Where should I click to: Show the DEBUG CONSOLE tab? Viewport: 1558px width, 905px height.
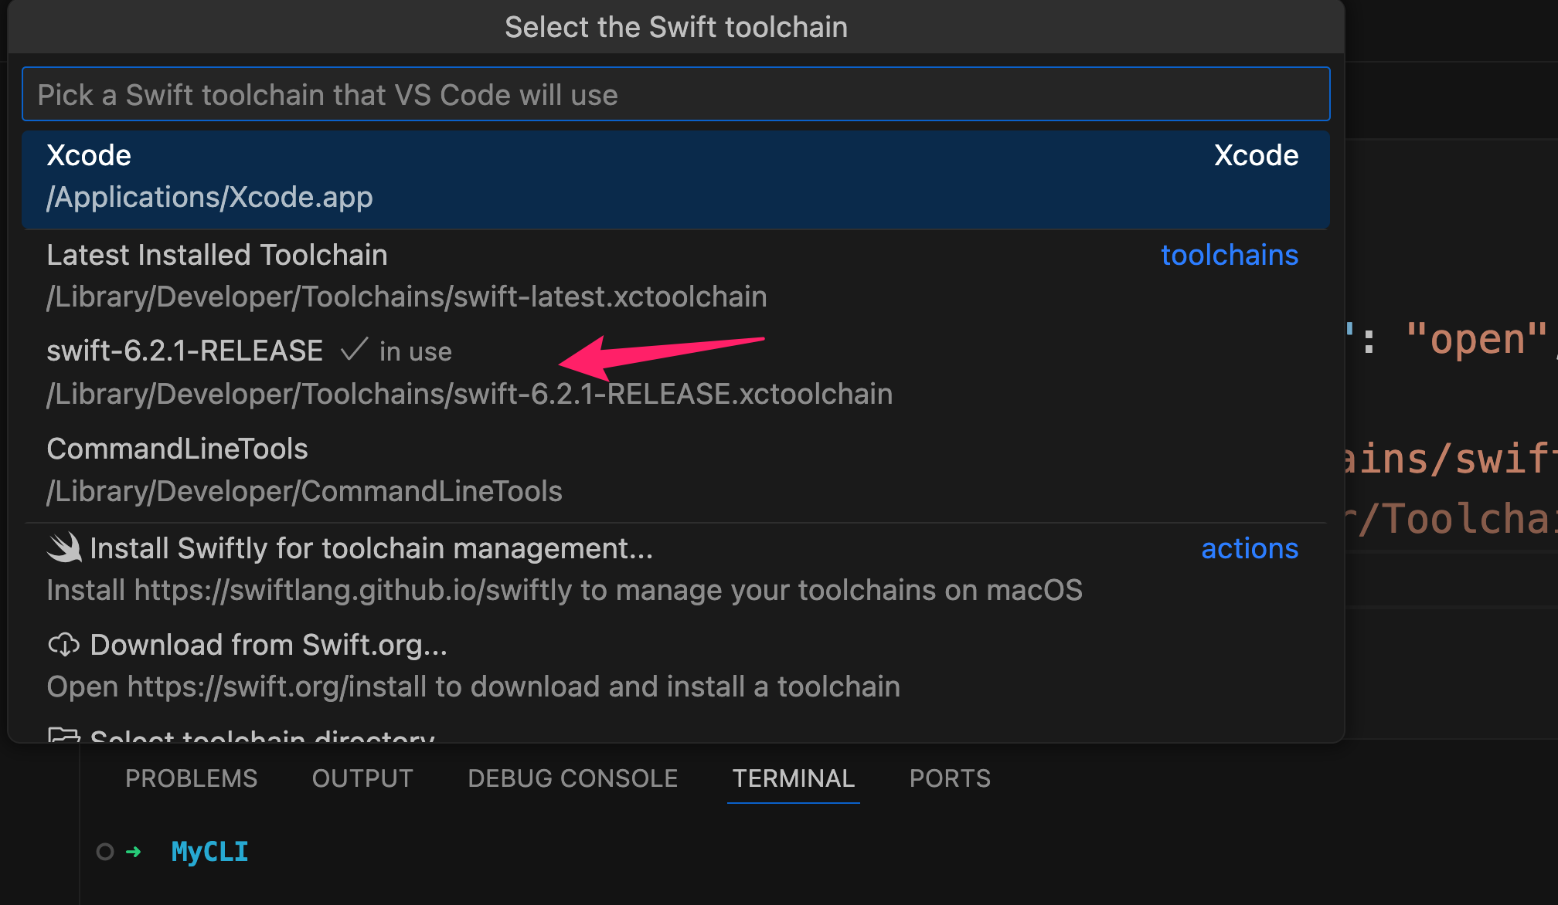pos(573,778)
